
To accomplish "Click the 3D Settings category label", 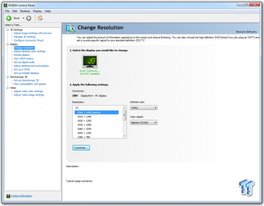I will [x=16, y=30].
